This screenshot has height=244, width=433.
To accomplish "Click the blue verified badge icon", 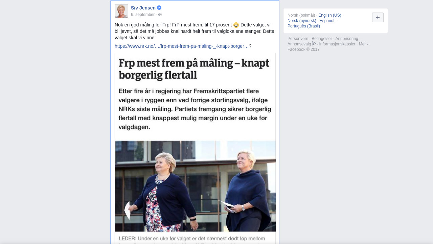I will click(159, 8).
